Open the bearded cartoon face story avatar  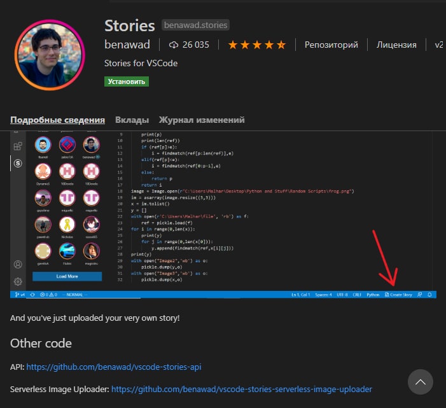43,144
